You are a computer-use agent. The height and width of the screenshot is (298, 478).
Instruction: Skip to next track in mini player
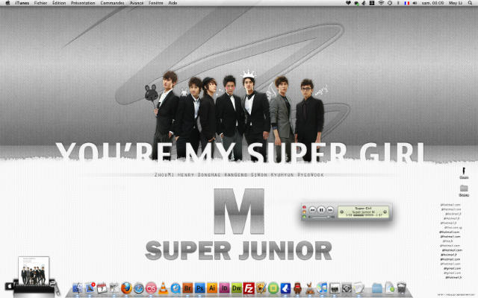click(330, 210)
